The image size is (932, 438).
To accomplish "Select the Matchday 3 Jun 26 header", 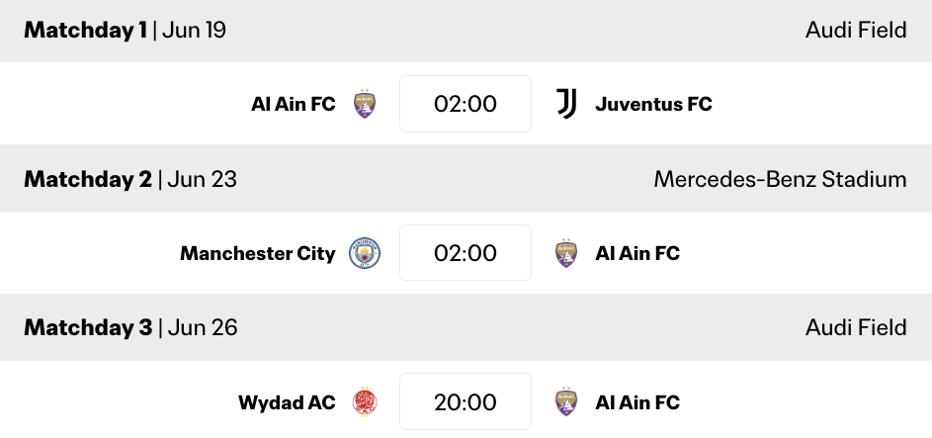I will [x=130, y=327].
